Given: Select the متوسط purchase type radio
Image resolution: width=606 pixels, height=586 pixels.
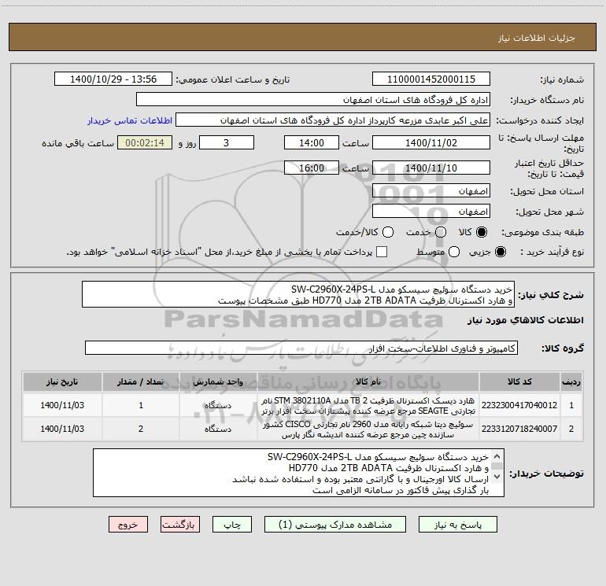Looking at the screenshot, I should coord(454,252).
